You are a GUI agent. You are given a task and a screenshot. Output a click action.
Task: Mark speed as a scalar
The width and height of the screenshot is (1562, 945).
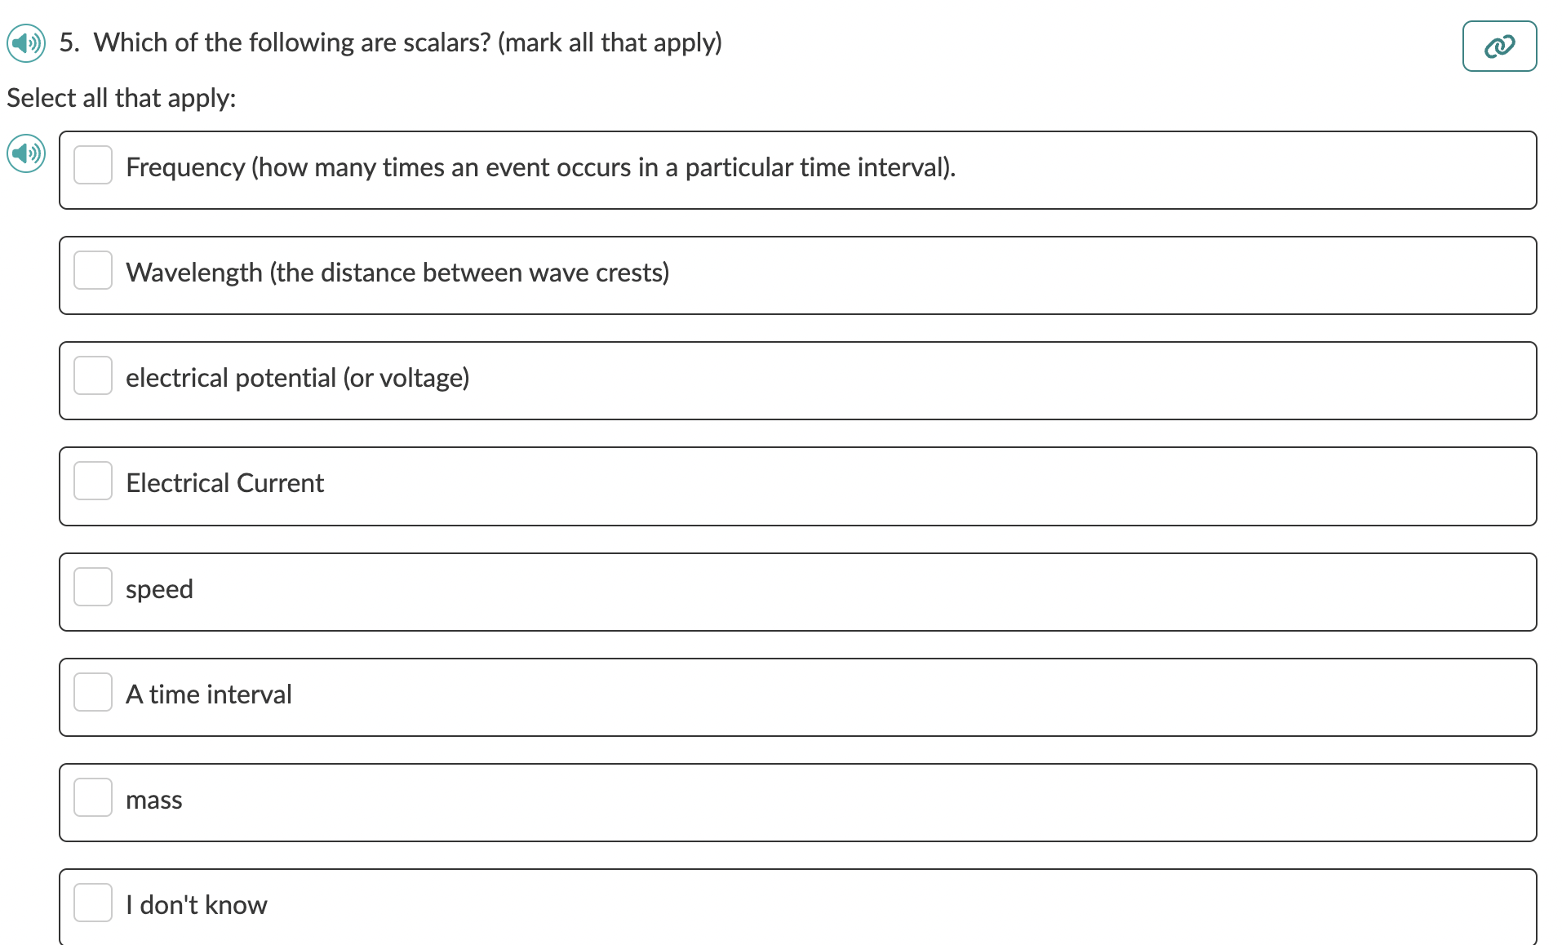(x=93, y=586)
